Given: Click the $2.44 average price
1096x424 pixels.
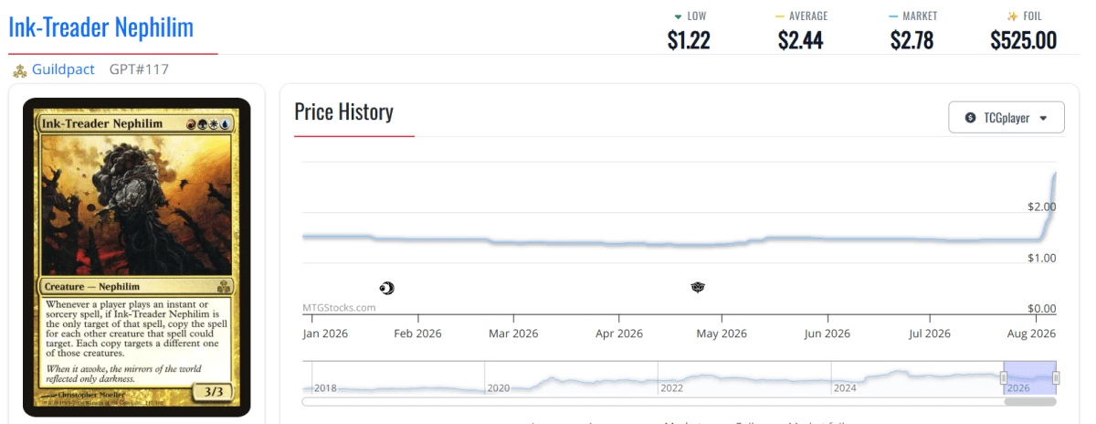Looking at the screenshot, I should click(800, 40).
